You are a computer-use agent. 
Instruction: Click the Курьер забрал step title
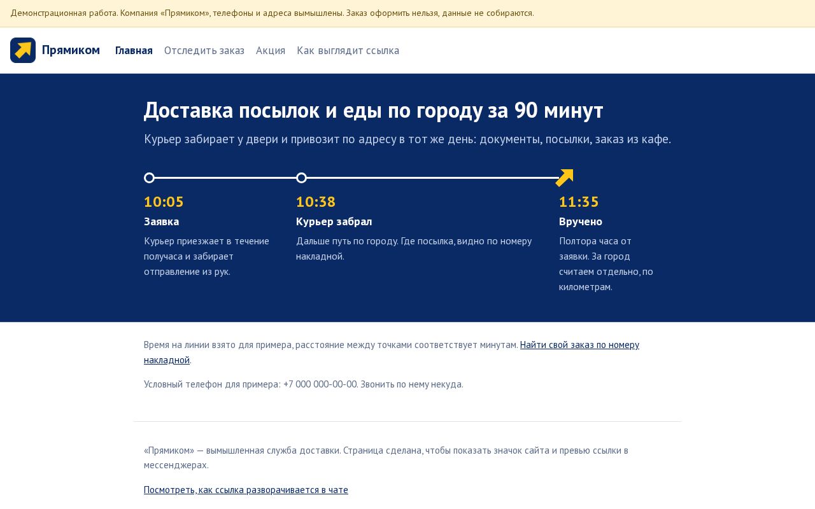pos(334,221)
